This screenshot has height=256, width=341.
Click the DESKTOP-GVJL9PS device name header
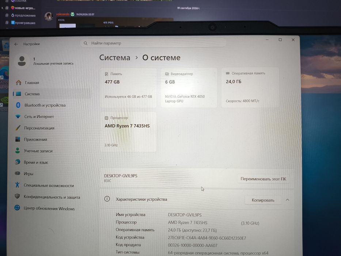121,176
